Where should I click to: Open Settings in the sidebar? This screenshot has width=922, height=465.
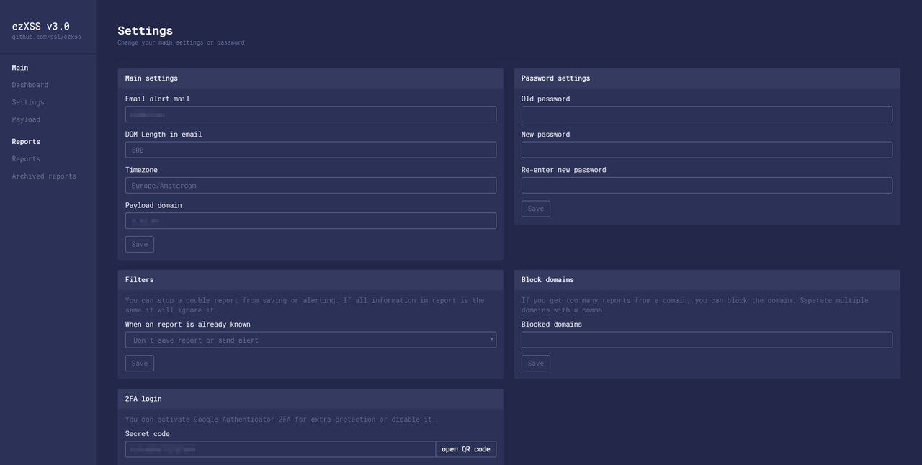coord(28,102)
